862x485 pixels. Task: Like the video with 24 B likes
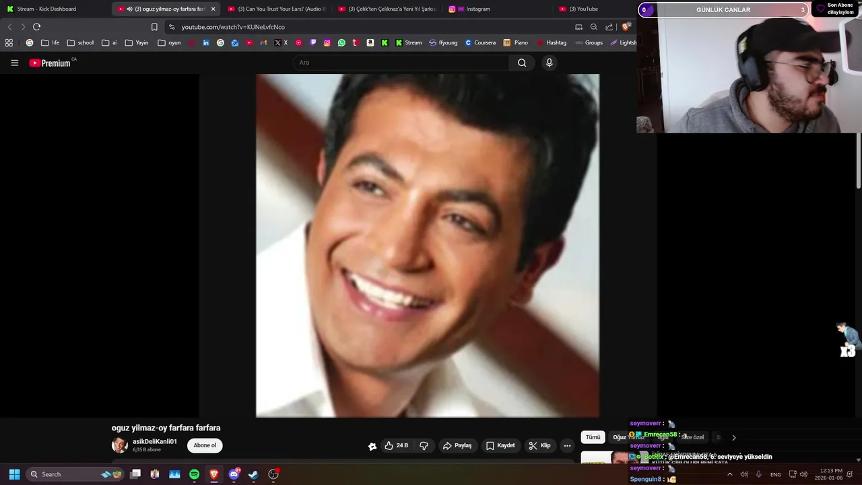tap(396, 445)
